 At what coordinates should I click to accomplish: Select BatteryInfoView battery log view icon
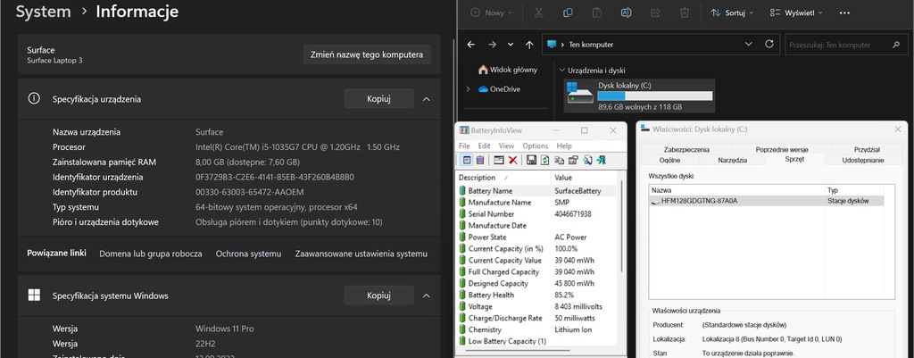[480, 160]
